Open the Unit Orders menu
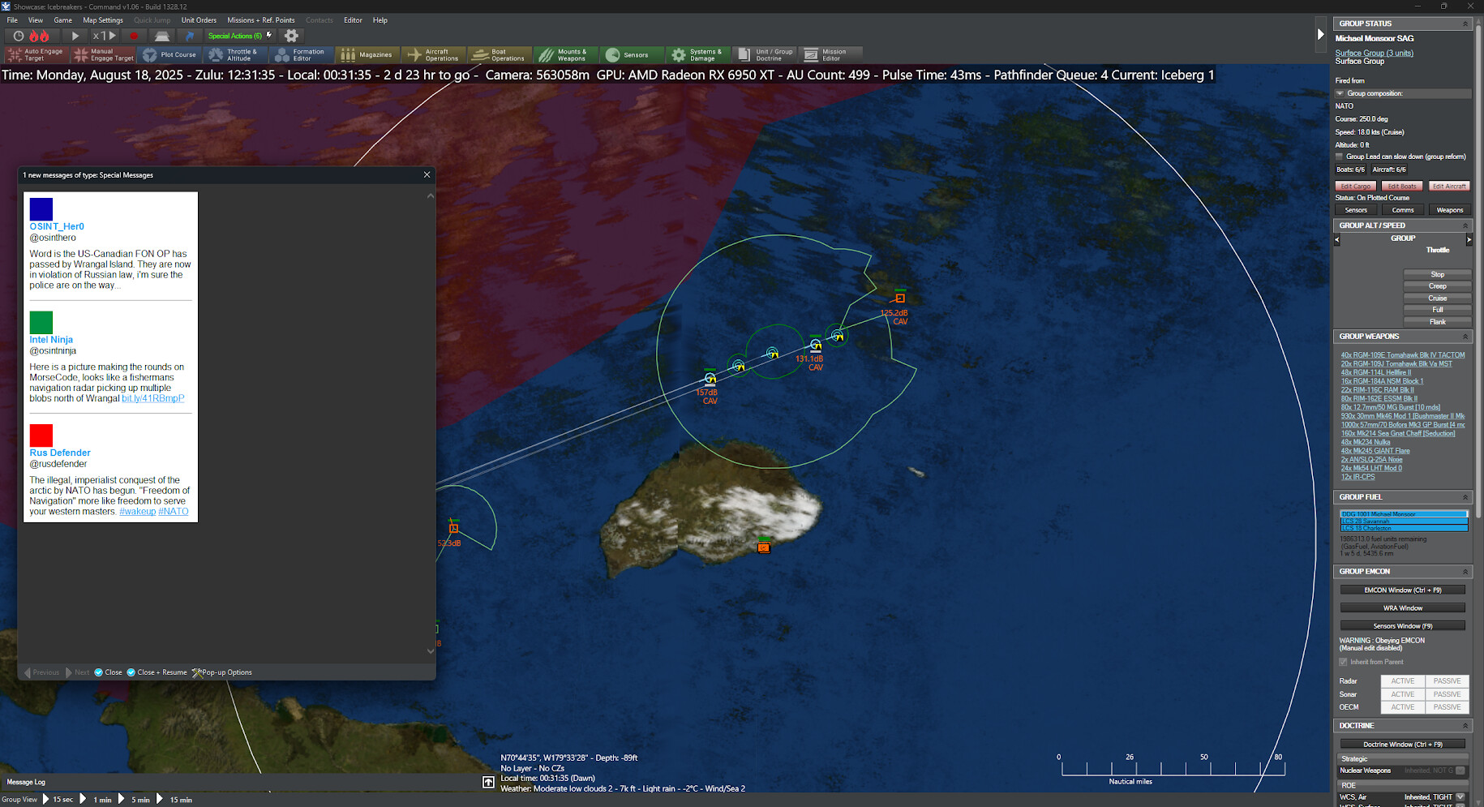 199,20
